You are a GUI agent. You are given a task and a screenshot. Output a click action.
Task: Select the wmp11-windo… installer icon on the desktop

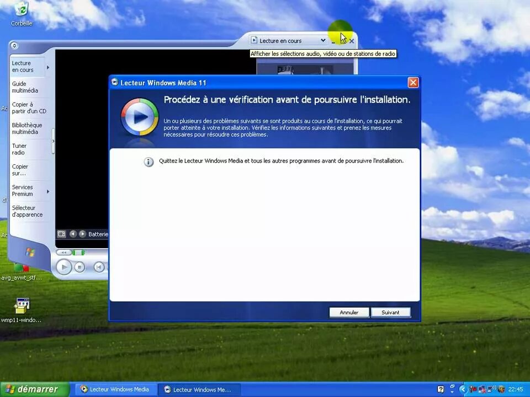(x=22, y=310)
